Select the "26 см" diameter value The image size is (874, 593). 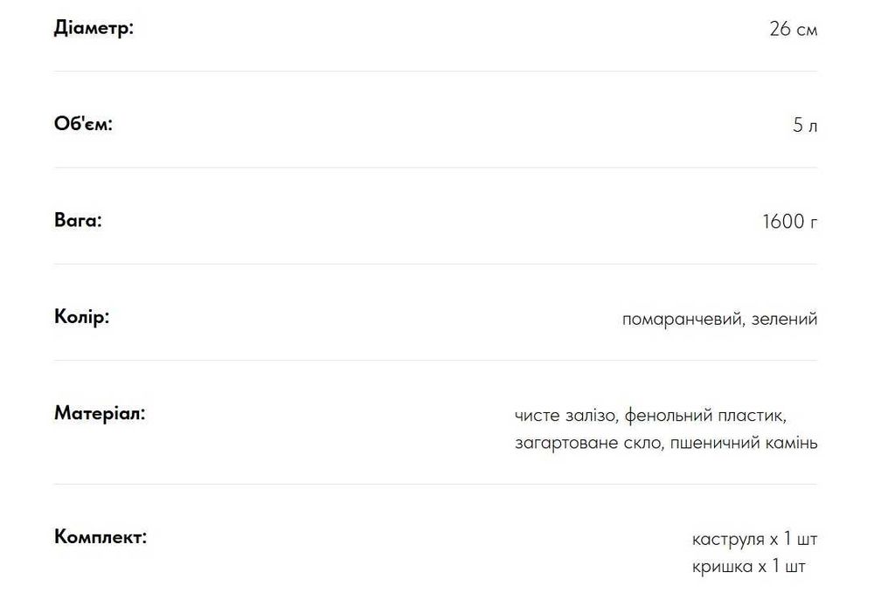tap(793, 29)
